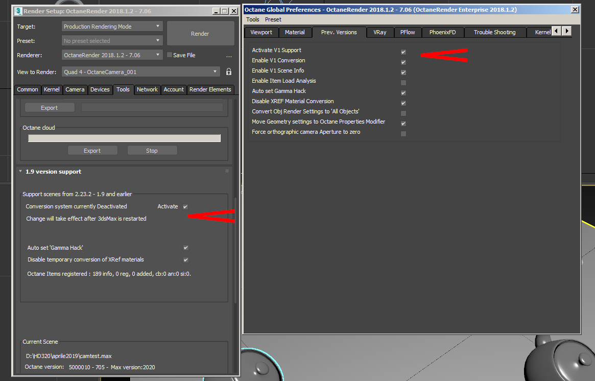Switch to the Render Elements tab

[210, 89]
